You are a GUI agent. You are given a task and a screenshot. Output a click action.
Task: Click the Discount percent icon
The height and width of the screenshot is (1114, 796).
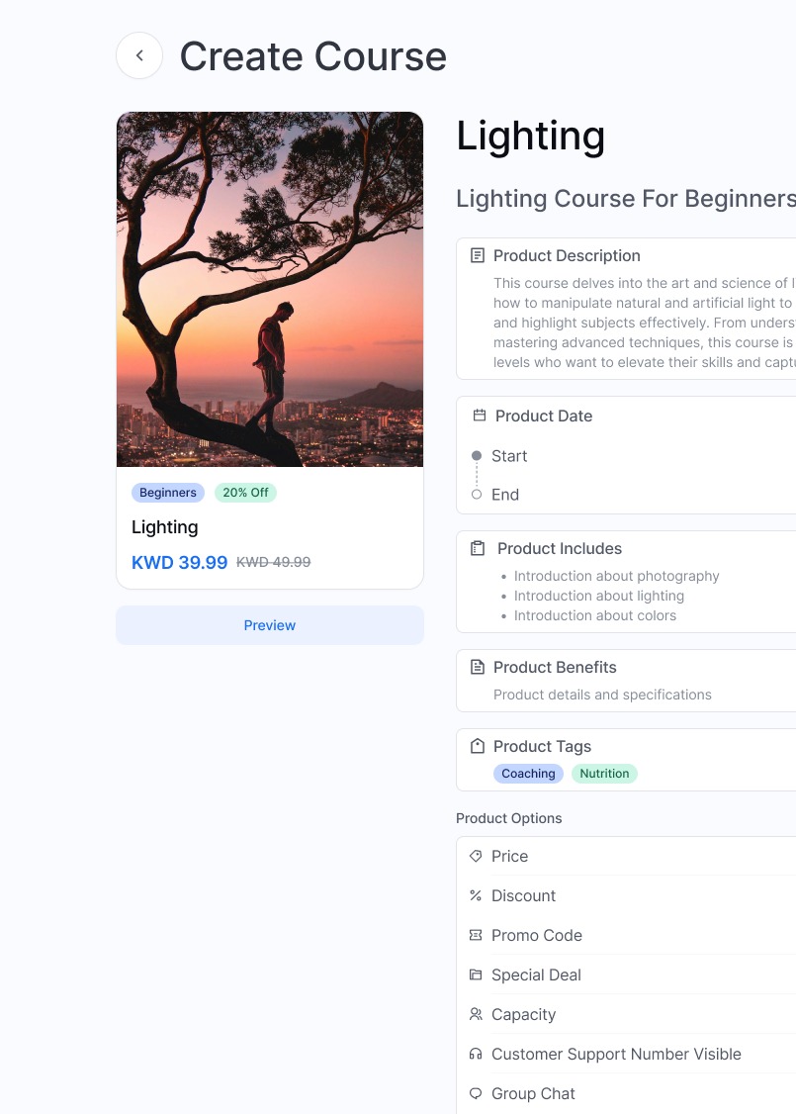(476, 896)
